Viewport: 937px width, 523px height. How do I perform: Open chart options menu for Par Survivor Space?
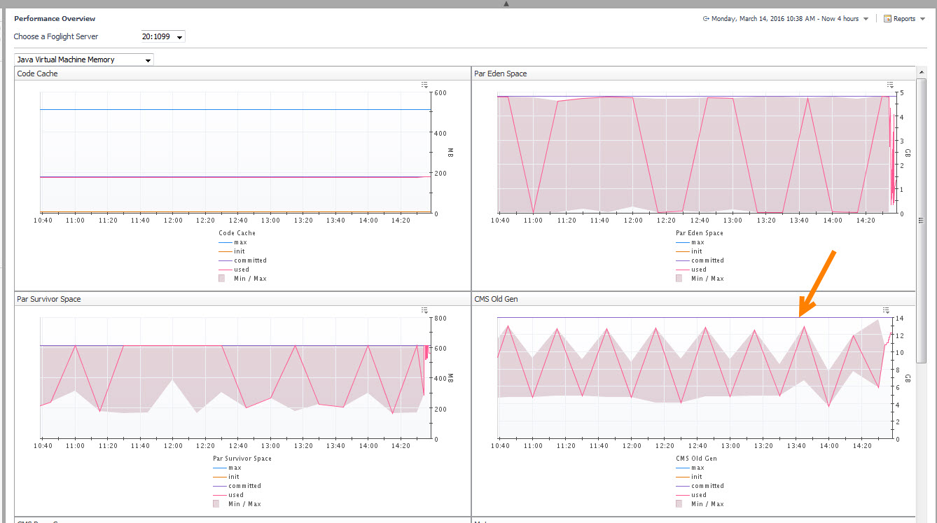(424, 310)
